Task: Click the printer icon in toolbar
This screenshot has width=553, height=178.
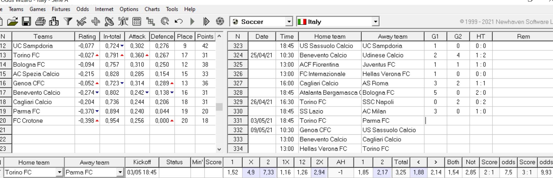Action: pos(40,21)
